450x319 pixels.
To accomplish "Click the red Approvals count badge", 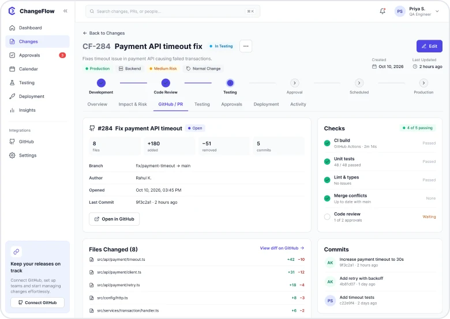I will click(x=62, y=55).
